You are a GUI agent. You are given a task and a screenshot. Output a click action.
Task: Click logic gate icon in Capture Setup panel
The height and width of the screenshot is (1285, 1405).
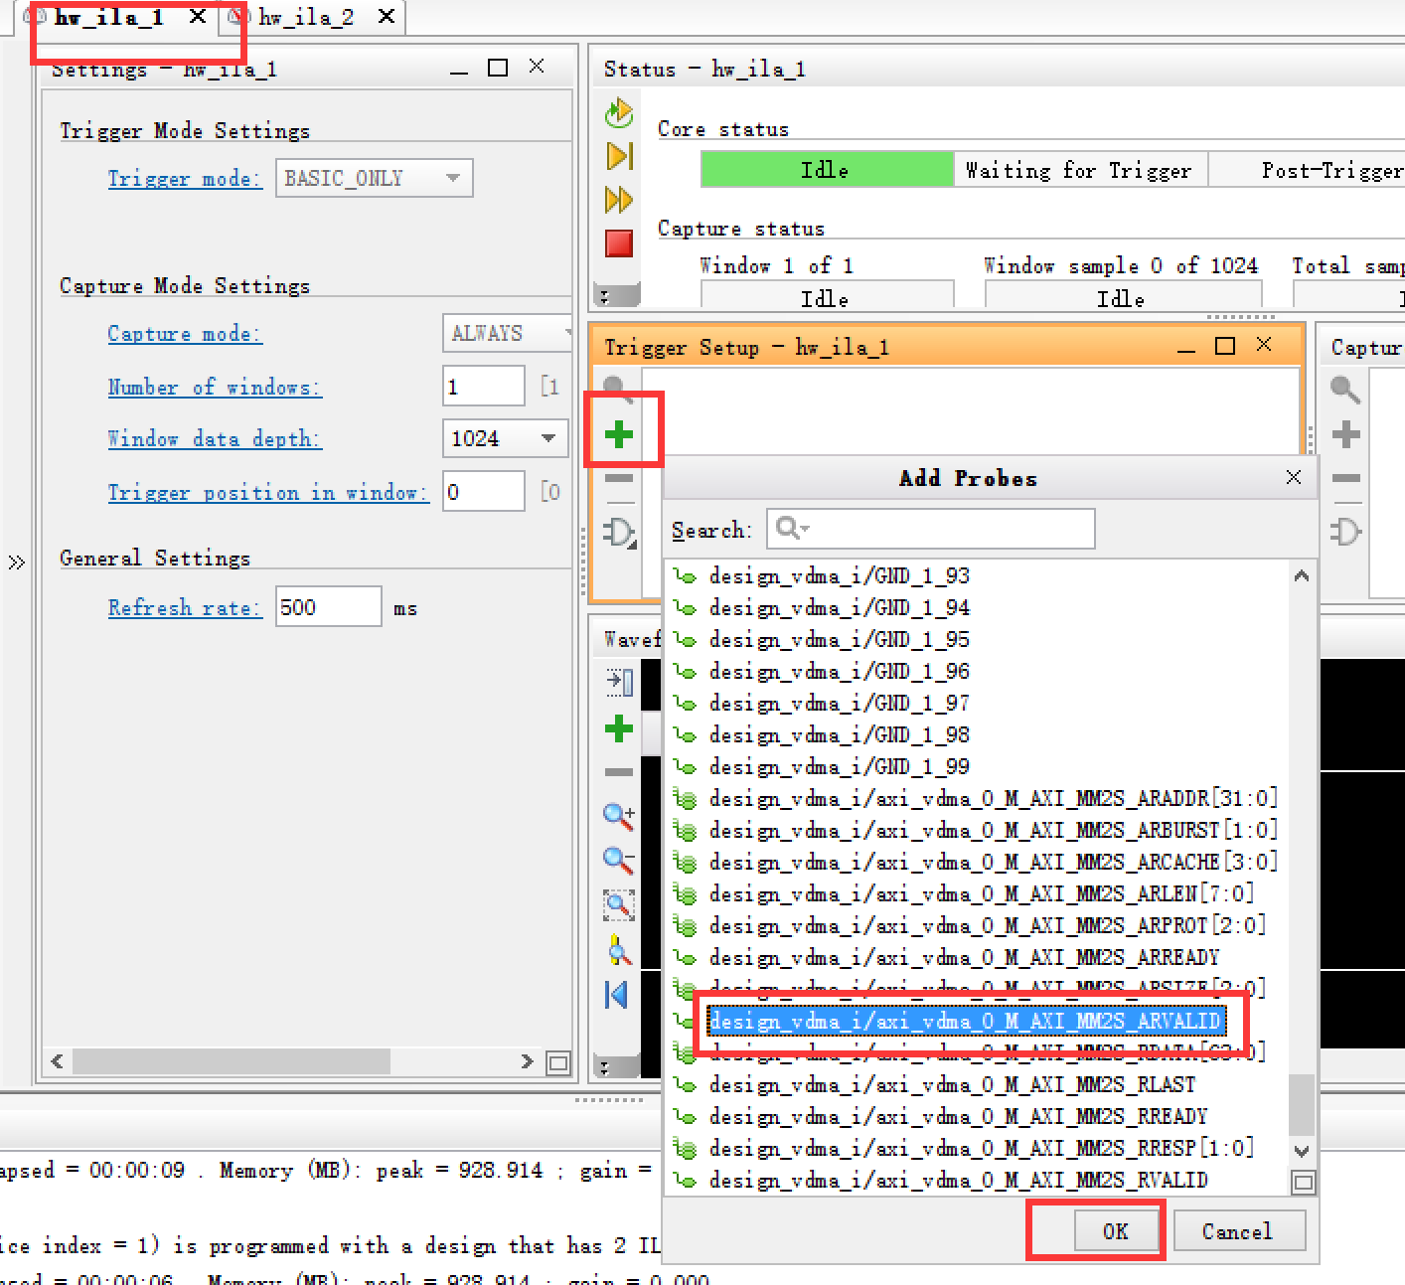1345,532
